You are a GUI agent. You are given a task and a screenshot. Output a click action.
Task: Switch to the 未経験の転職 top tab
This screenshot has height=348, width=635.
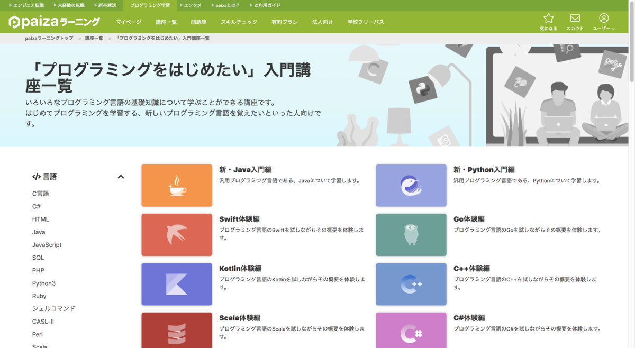coord(68,5)
